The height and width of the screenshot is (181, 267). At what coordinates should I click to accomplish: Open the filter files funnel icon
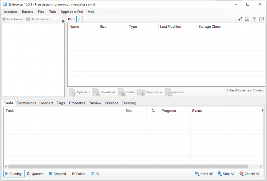254,19
